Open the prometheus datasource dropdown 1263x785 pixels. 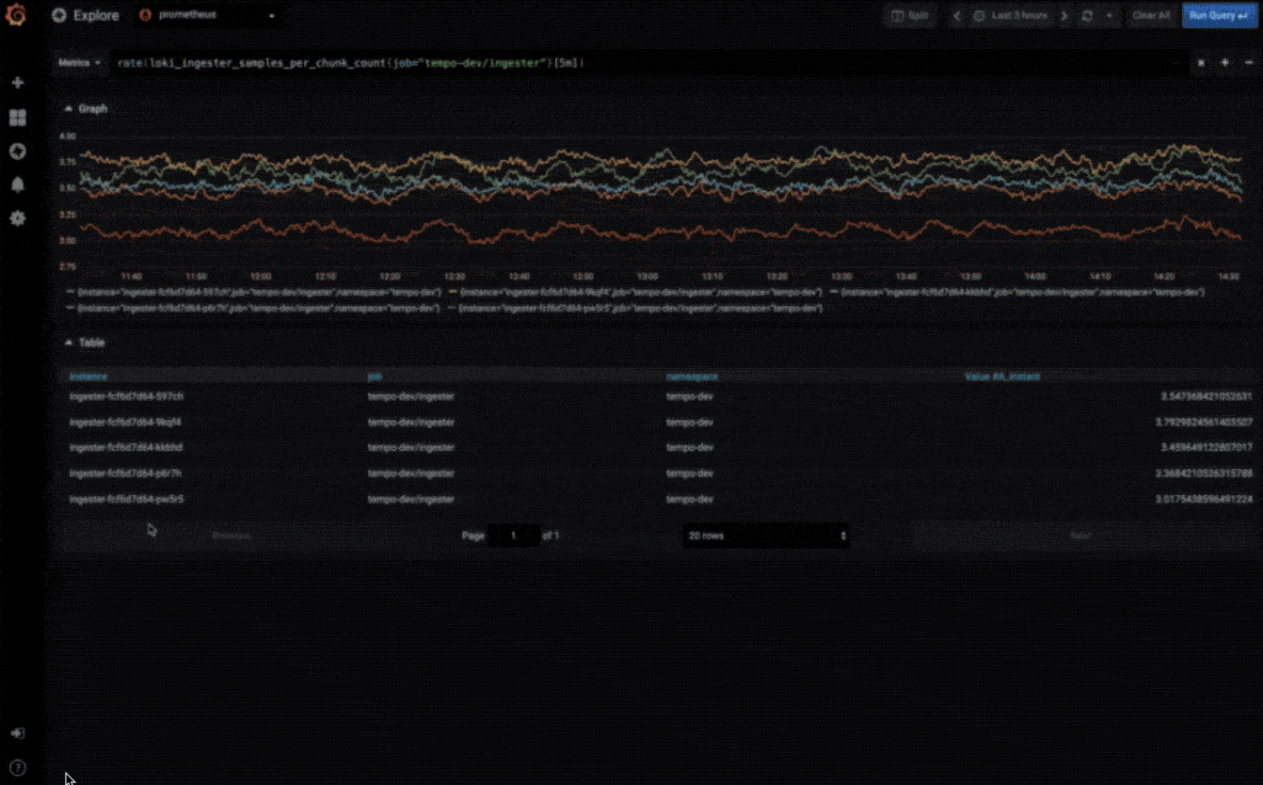pyautogui.click(x=208, y=15)
